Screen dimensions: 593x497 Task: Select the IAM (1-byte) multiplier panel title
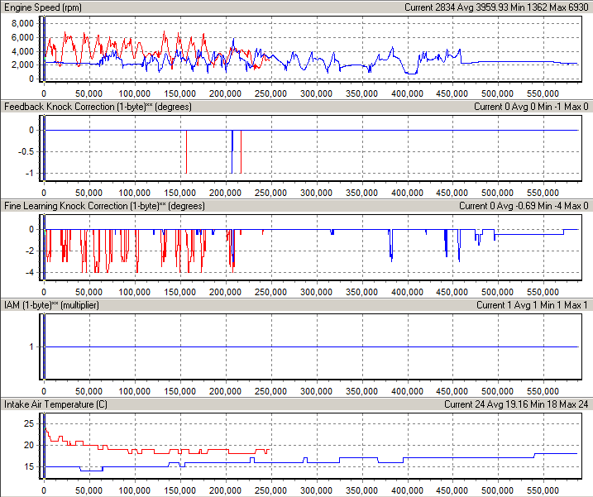[52, 305]
